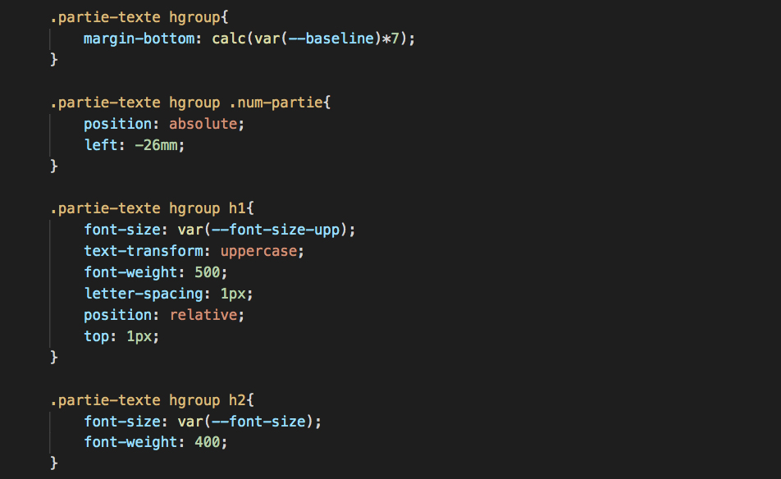The height and width of the screenshot is (479, 781).
Task: Click the closing brace of the h2 rule
Action: pyautogui.click(x=54, y=463)
